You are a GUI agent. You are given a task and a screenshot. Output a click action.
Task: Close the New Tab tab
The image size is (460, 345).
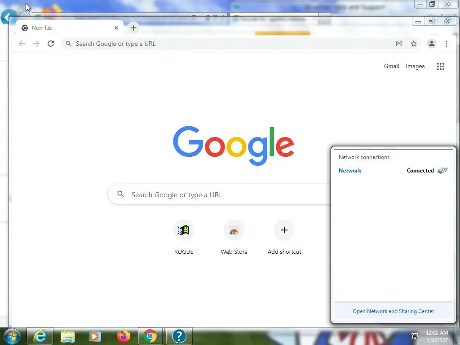point(116,28)
